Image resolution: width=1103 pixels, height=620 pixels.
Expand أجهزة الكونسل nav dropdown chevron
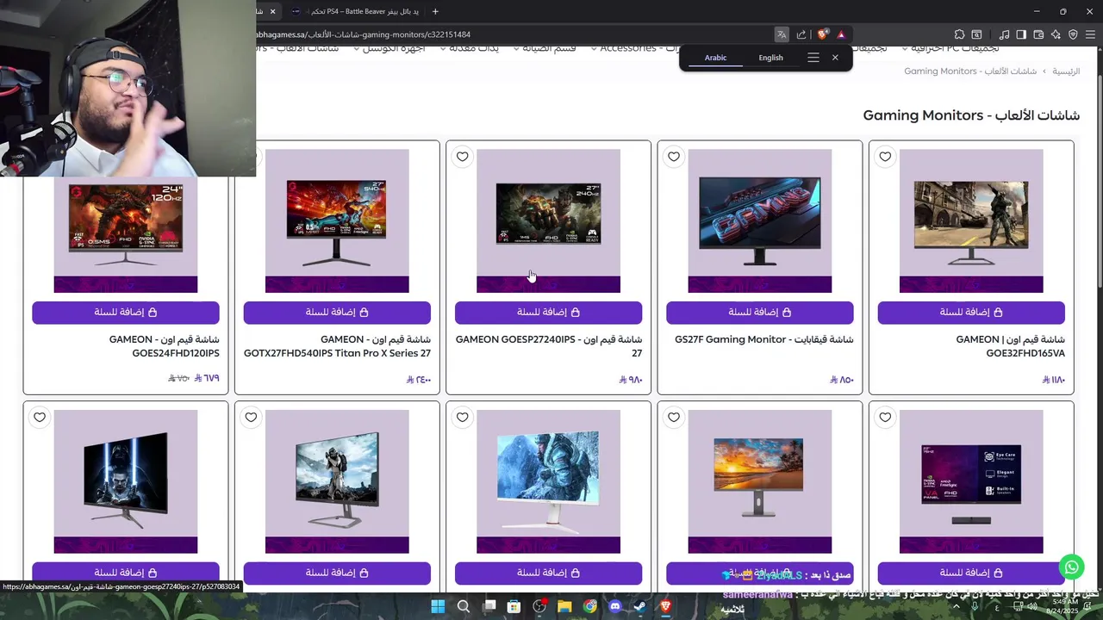pos(355,49)
